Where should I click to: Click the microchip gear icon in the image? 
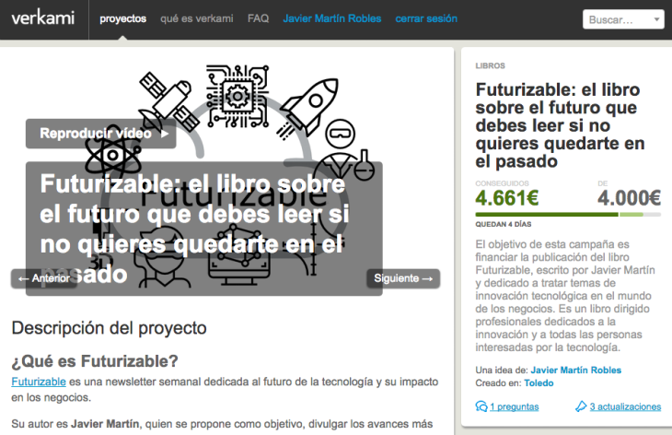click(237, 96)
